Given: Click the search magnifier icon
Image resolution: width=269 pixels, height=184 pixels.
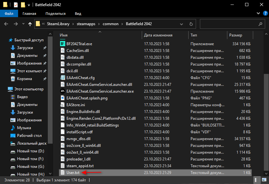Looking at the screenshot, I should point(260,24).
